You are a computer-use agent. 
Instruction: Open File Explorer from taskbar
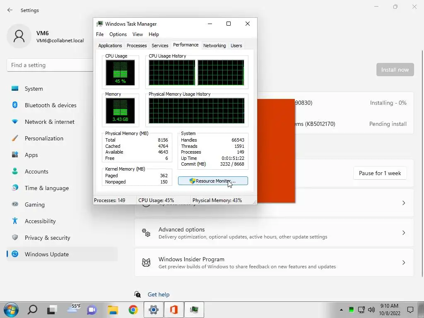coord(113,310)
